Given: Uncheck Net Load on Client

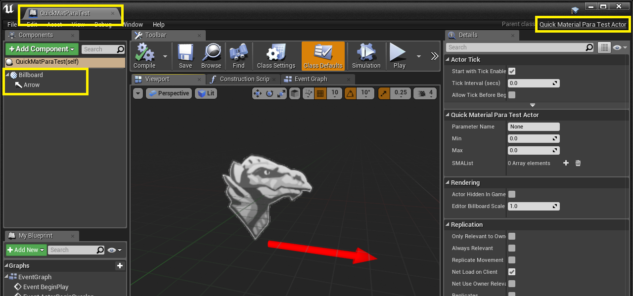Looking at the screenshot, I should pyautogui.click(x=512, y=272).
